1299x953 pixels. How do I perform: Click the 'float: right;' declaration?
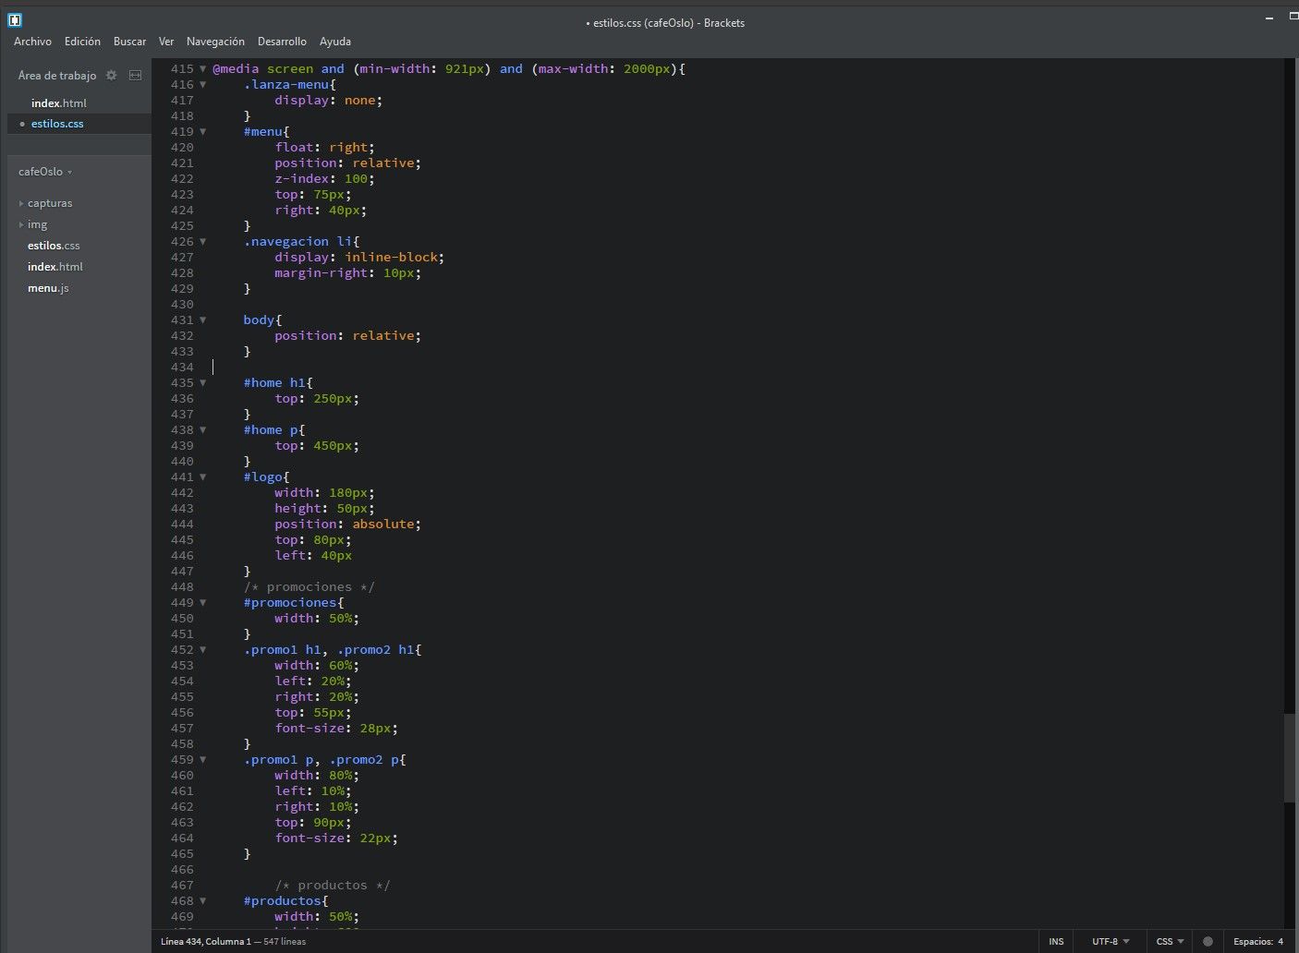pos(324,147)
